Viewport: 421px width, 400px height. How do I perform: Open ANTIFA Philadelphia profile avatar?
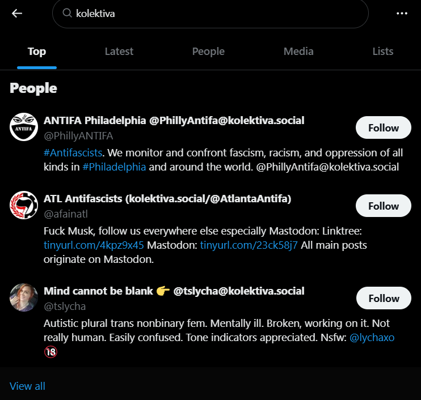[24, 127]
